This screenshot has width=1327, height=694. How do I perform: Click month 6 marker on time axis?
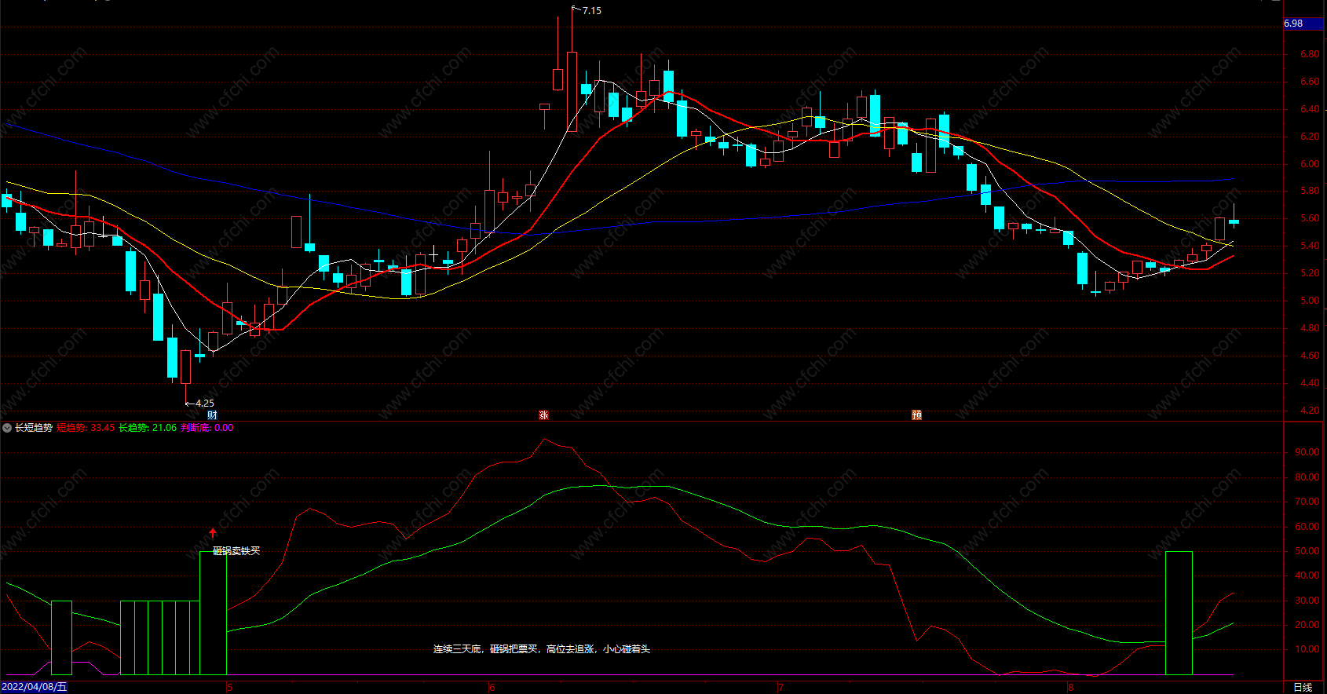click(492, 688)
